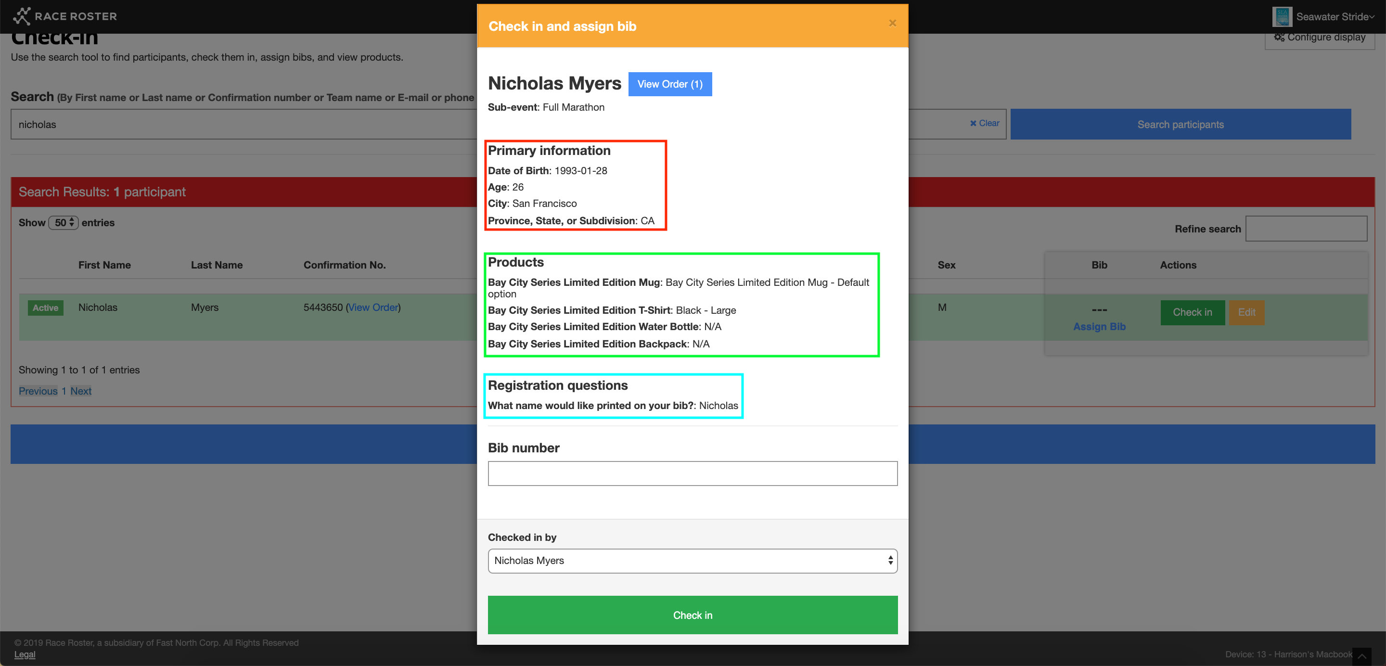Image resolution: width=1386 pixels, height=666 pixels.
Task: Click the Assign Bib link
Action: pos(1099,327)
